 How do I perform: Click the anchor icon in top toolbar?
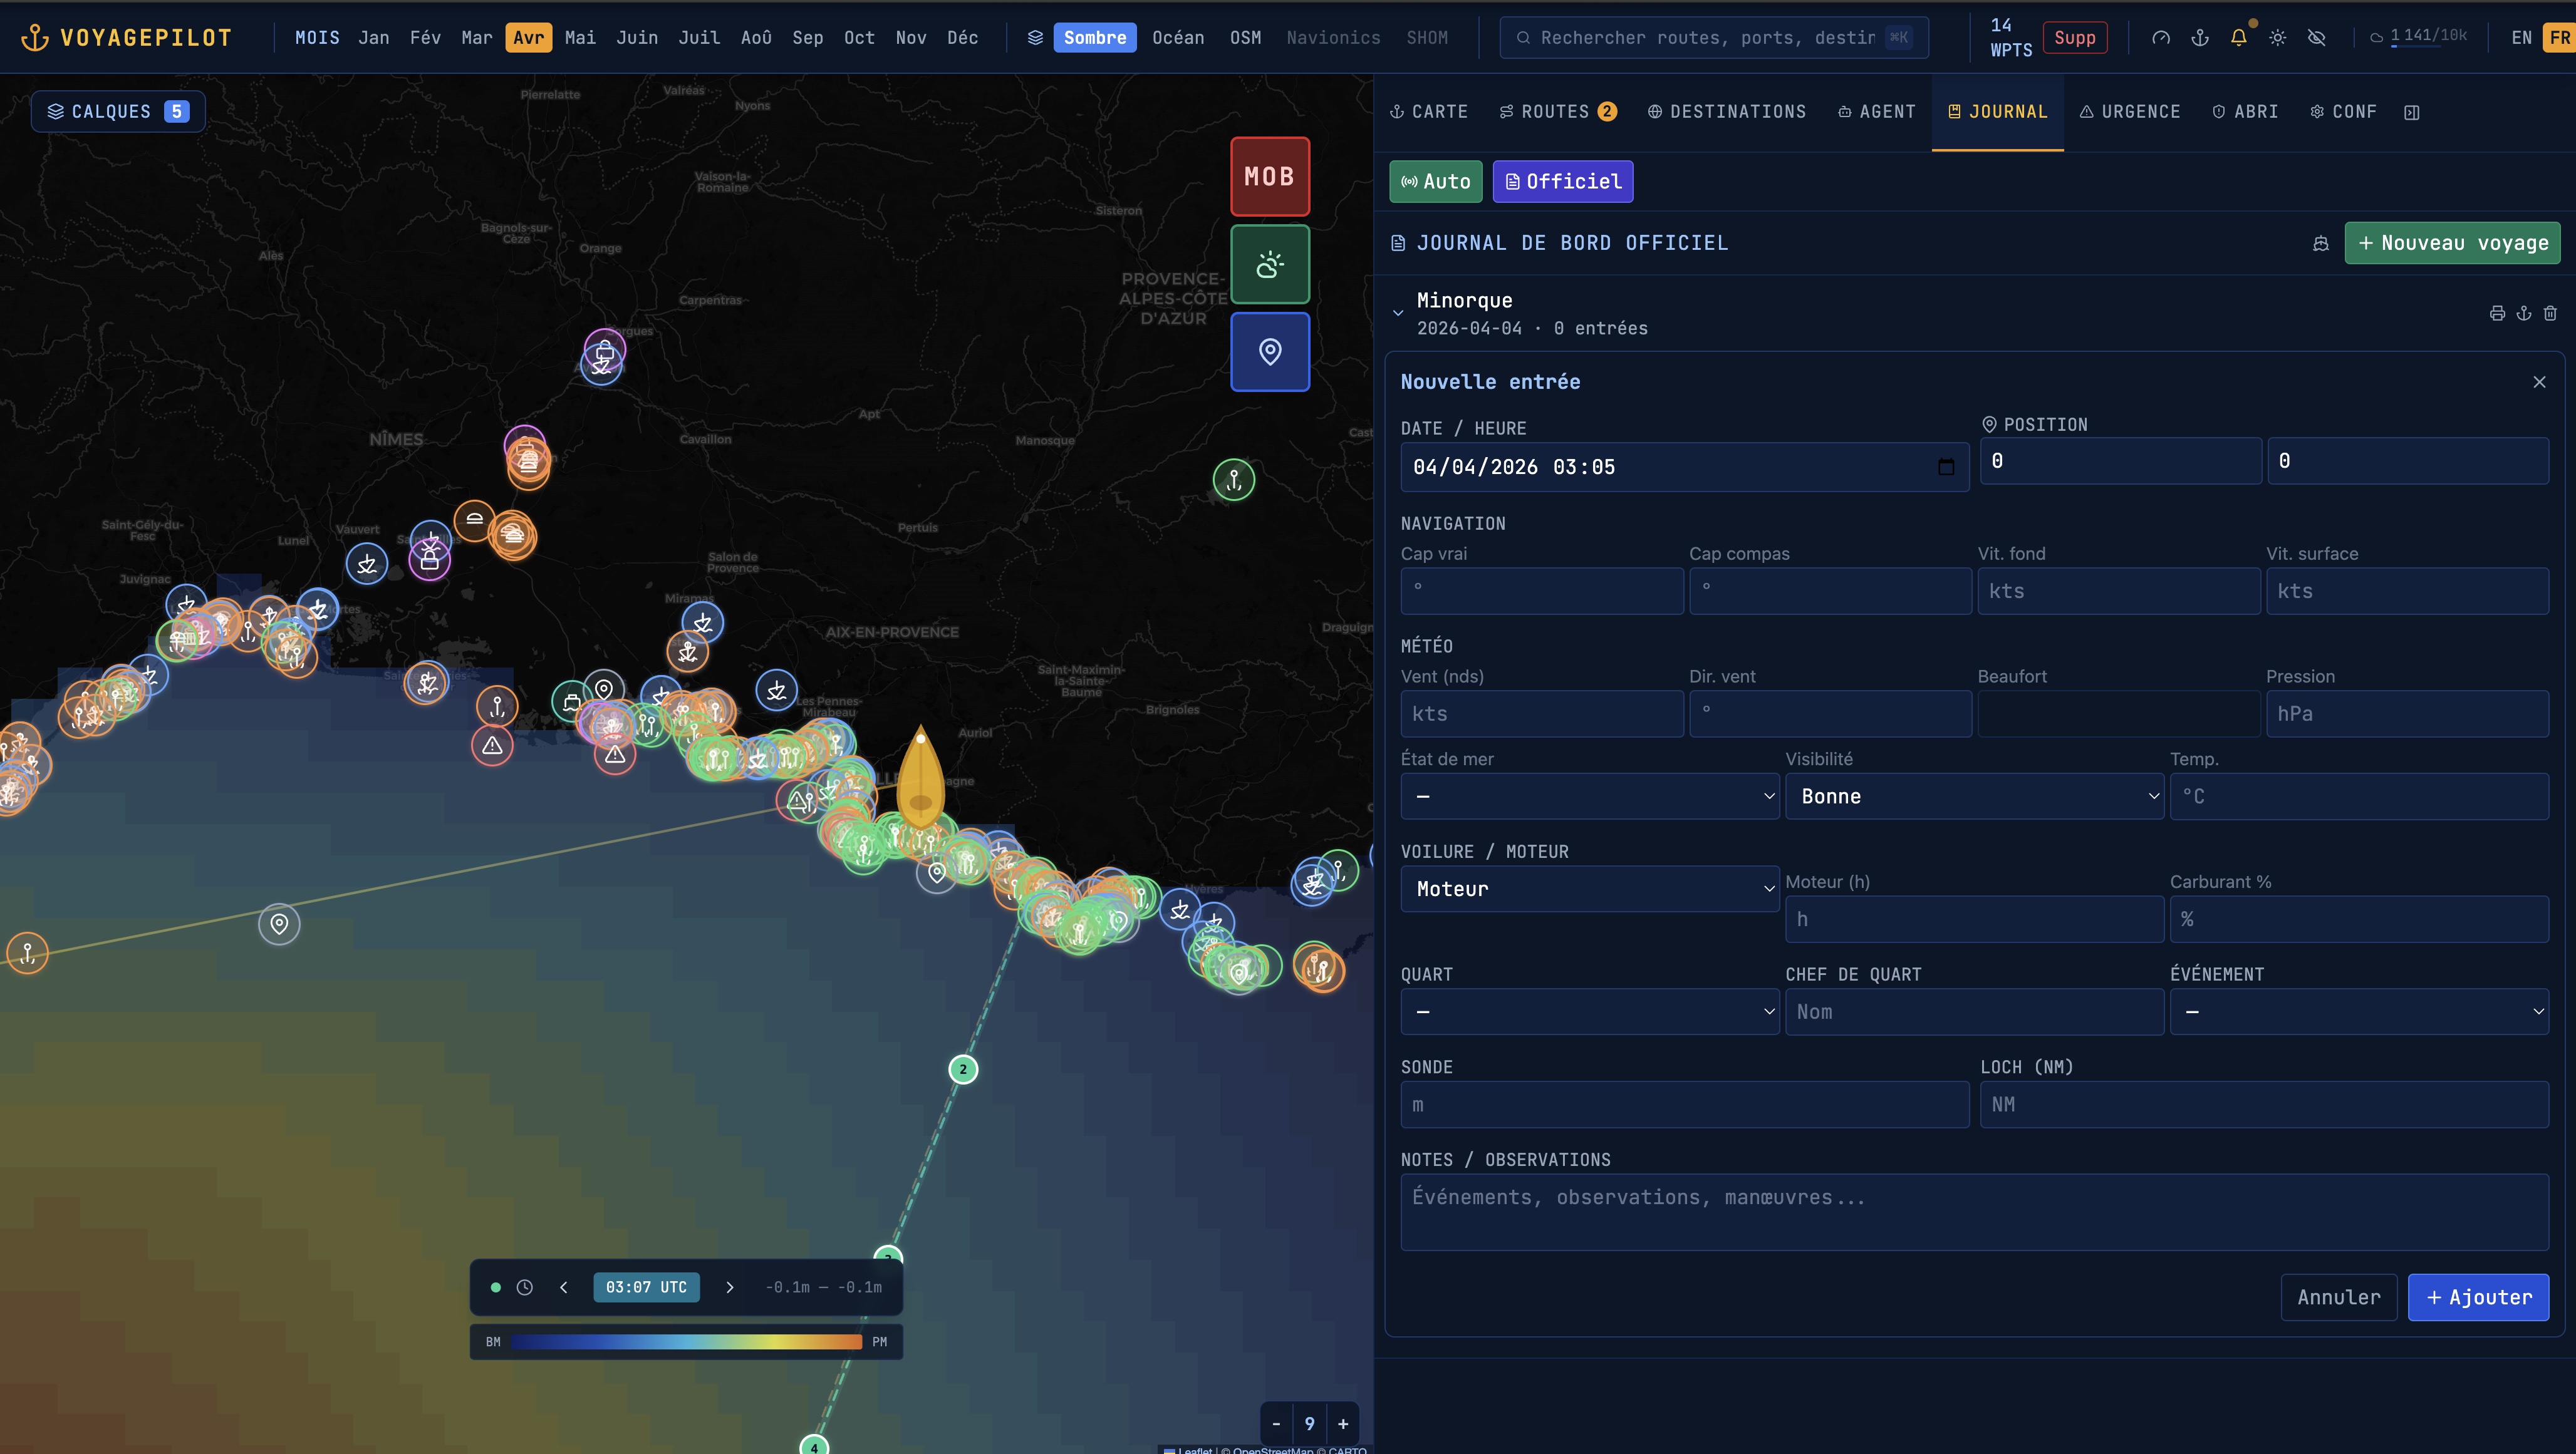coord(2199,38)
